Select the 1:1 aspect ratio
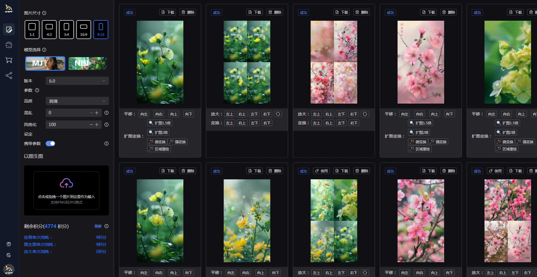 pos(32,29)
